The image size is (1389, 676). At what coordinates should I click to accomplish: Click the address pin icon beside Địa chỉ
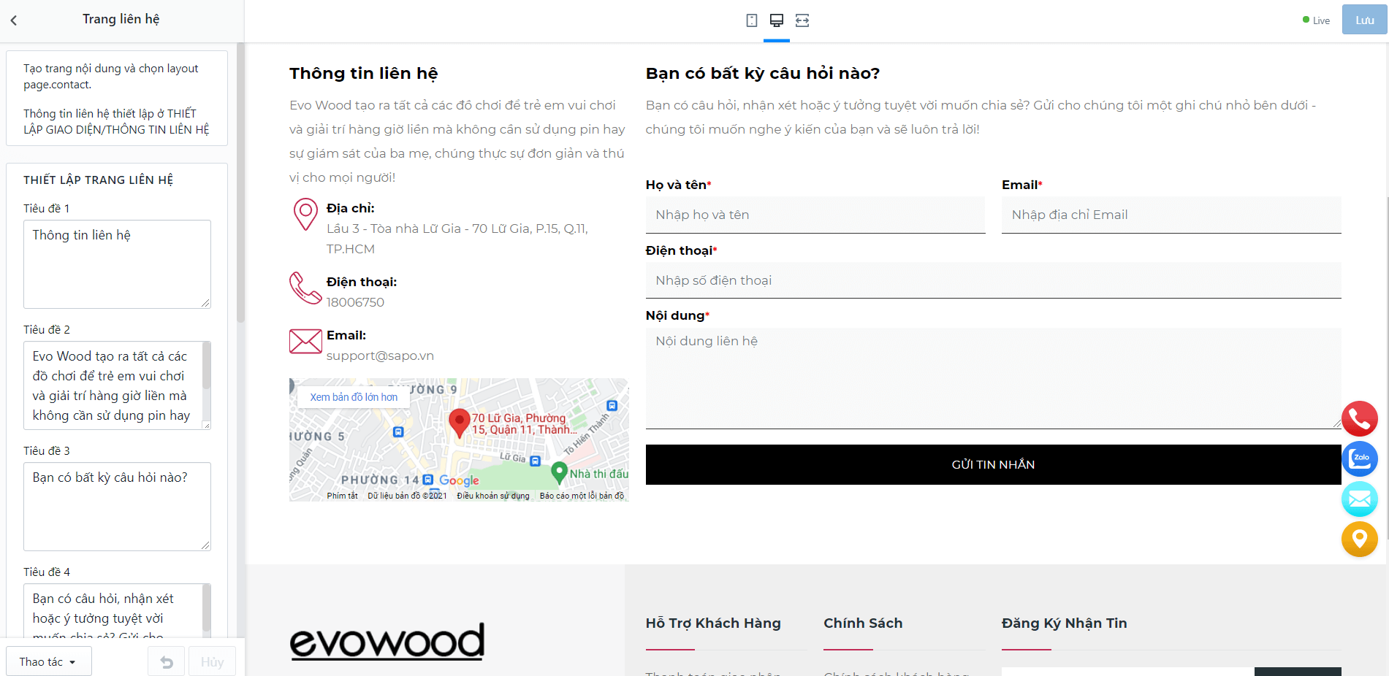pos(305,215)
